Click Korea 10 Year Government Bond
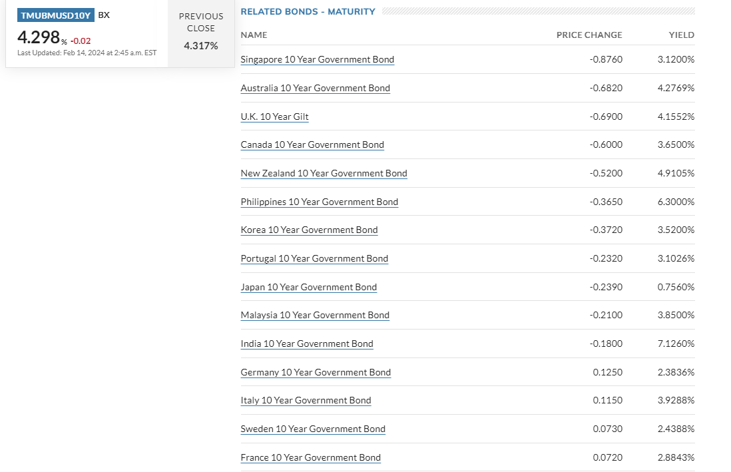Screen dimensions: 731x472 click(309, 230)
